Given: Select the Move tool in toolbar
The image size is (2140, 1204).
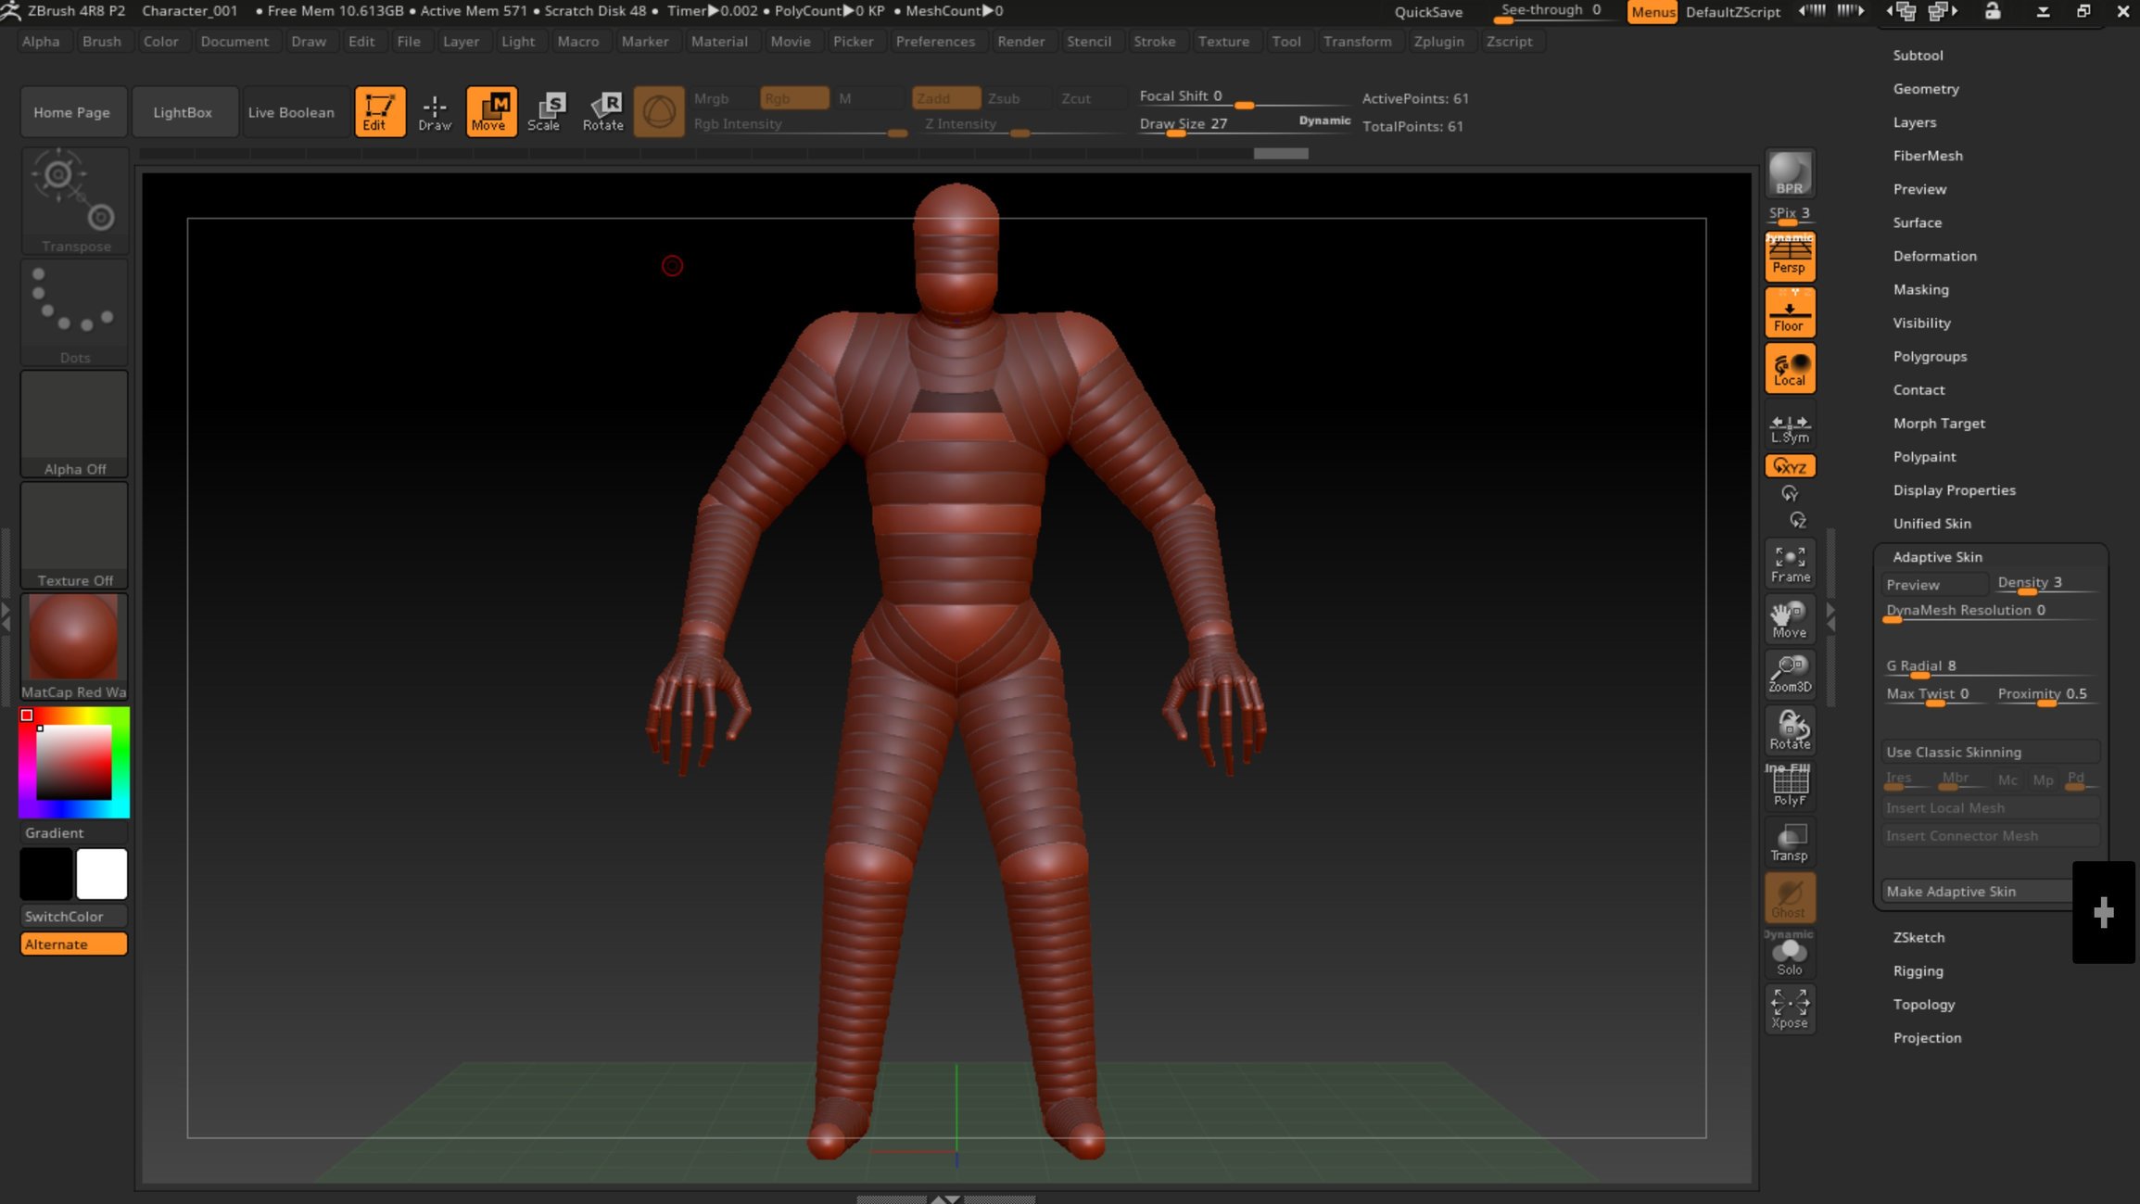Looking at the screenshot, I should tap(489, 110).
